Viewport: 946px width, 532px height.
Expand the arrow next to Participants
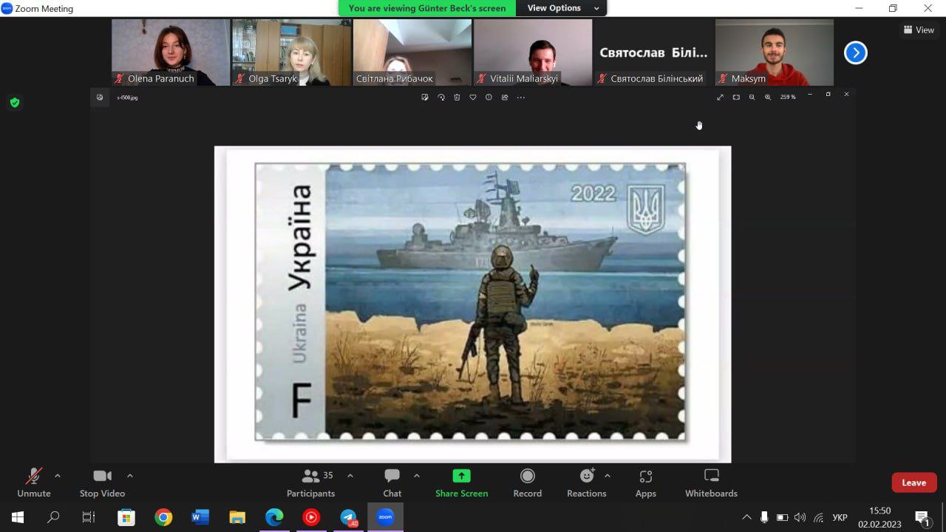pos(350,476)
